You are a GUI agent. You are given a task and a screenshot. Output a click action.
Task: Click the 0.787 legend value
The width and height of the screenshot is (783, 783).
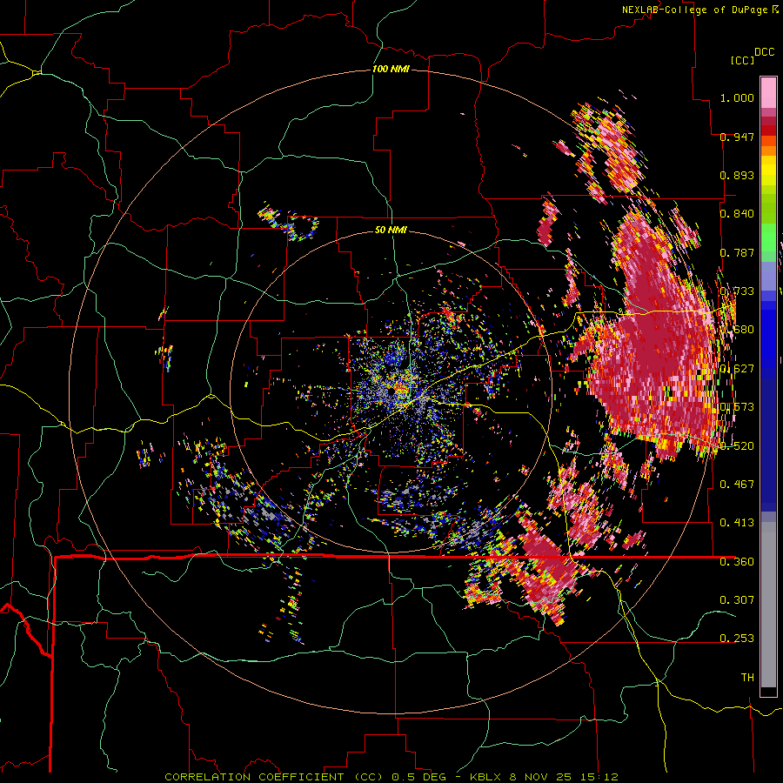coord(737,252)
